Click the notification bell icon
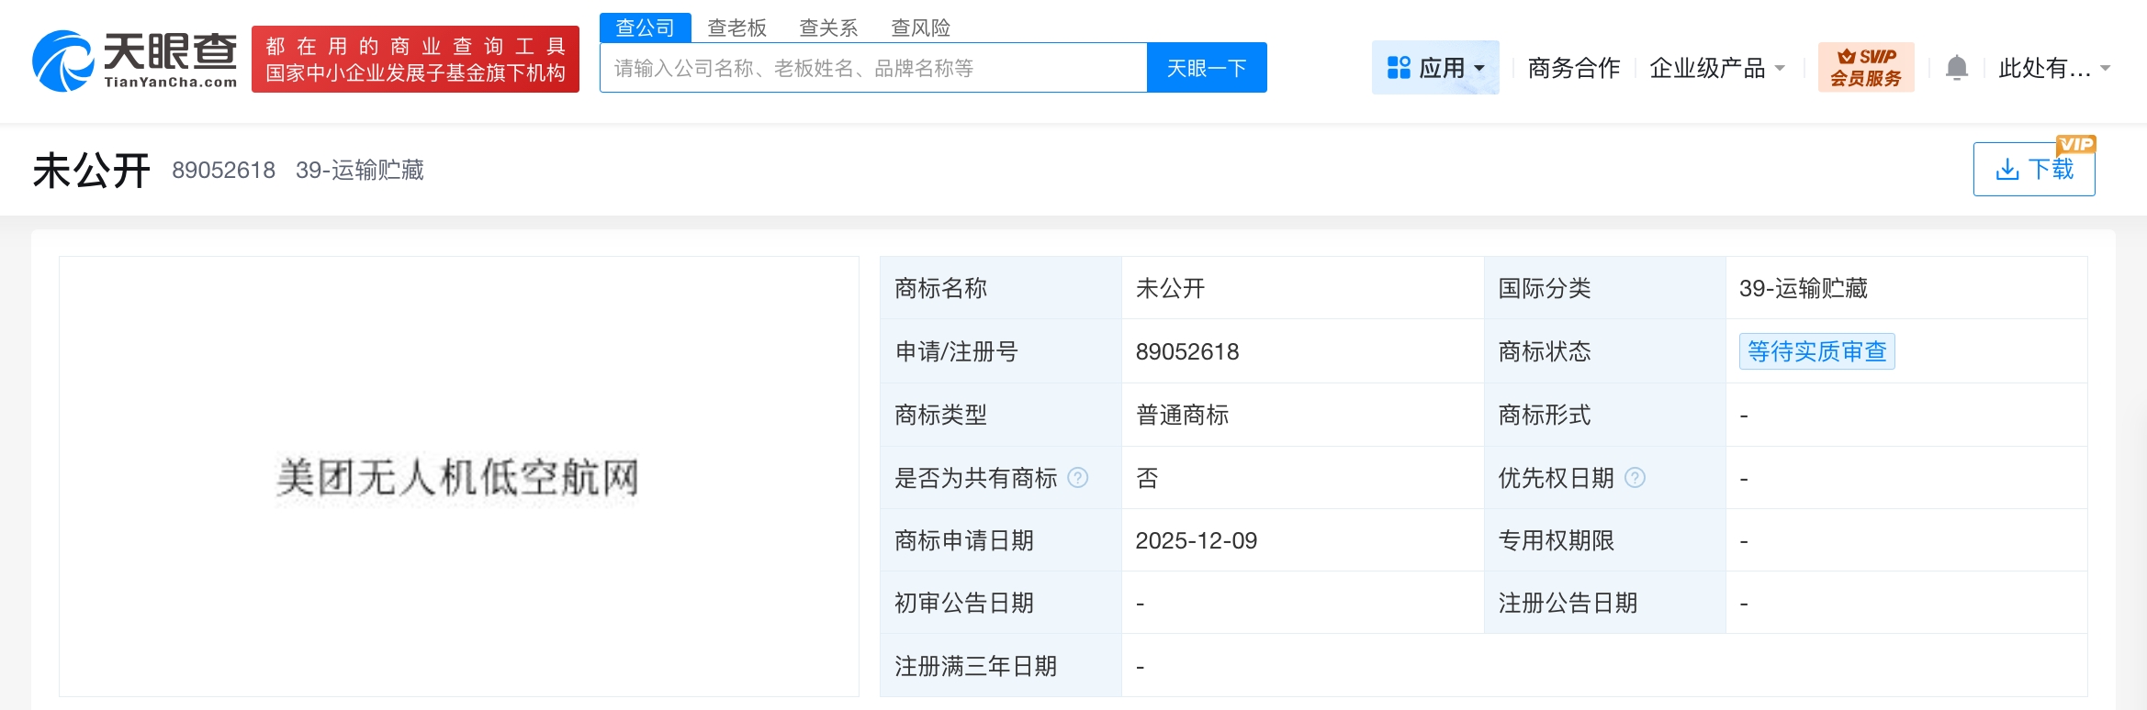The image size is (2147, 710). [x=1957, y=68]
